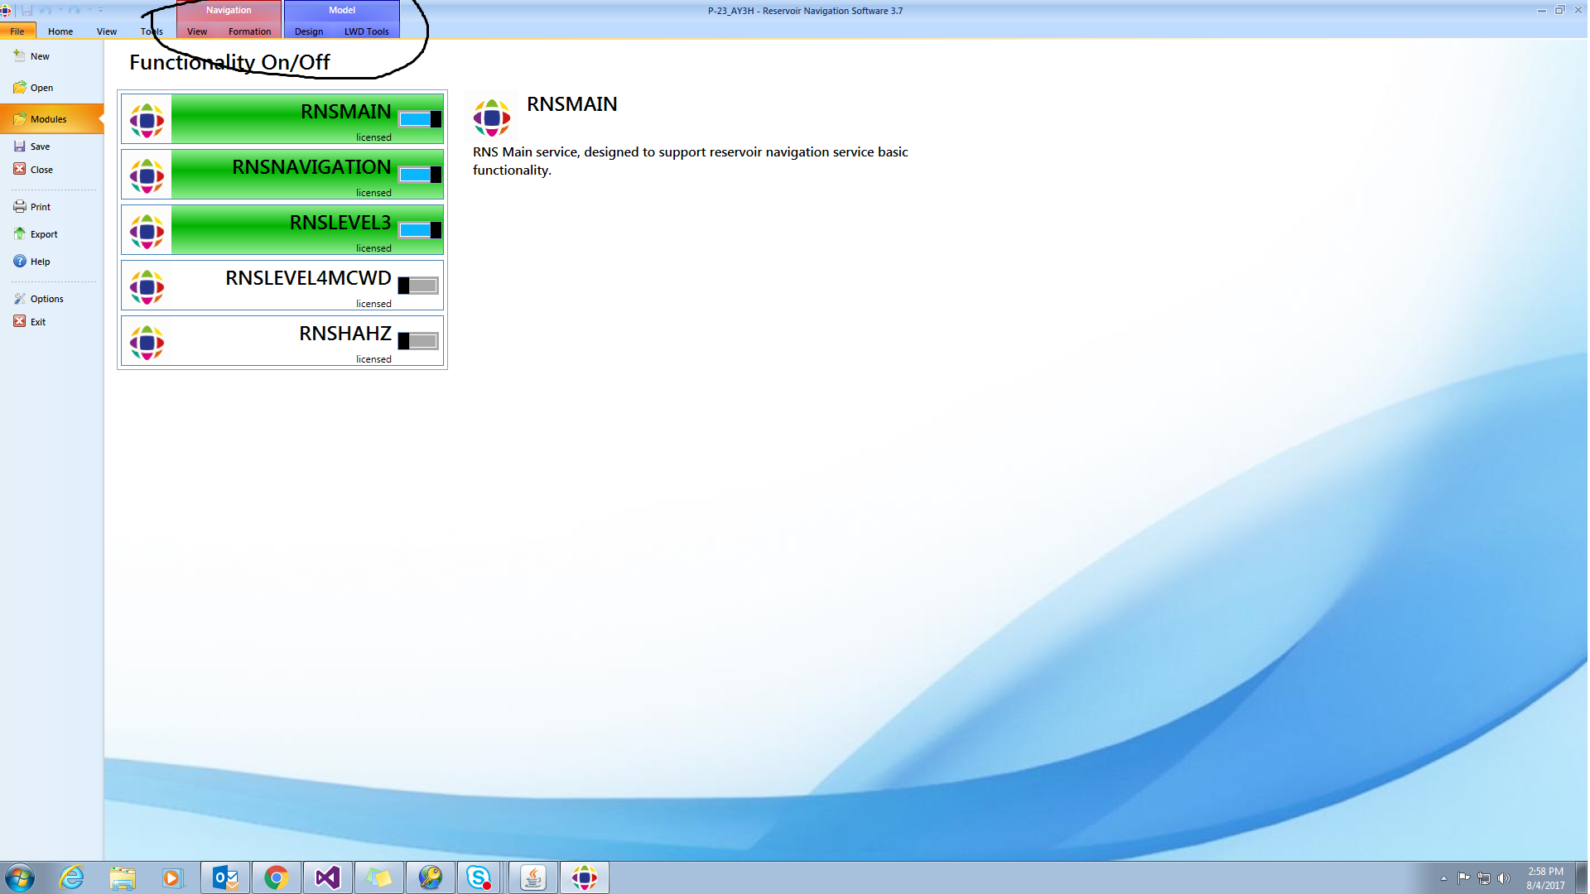Click the Print printer icon
1590x894 pixels.
[19, 207]
